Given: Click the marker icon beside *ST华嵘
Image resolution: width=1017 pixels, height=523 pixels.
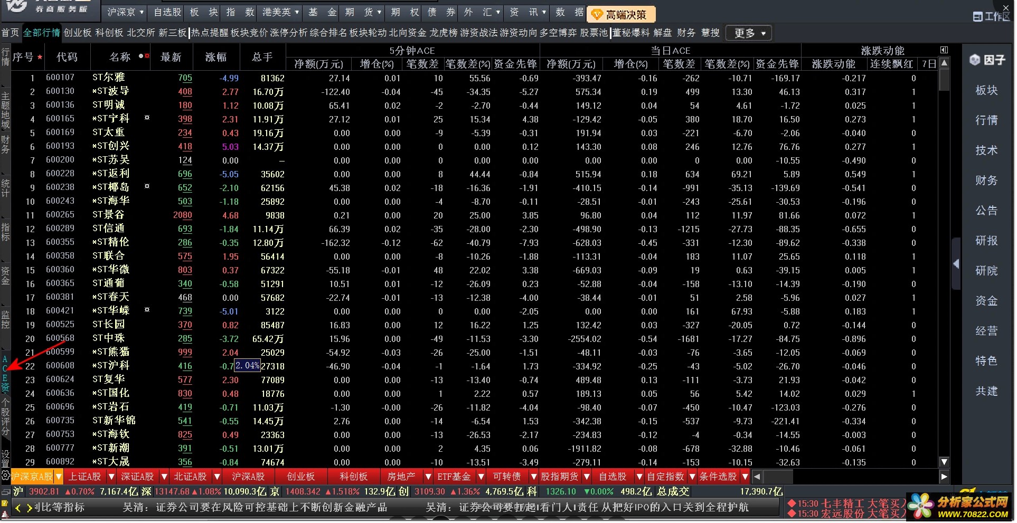Looking at the screenshot, I should [147, 310].
